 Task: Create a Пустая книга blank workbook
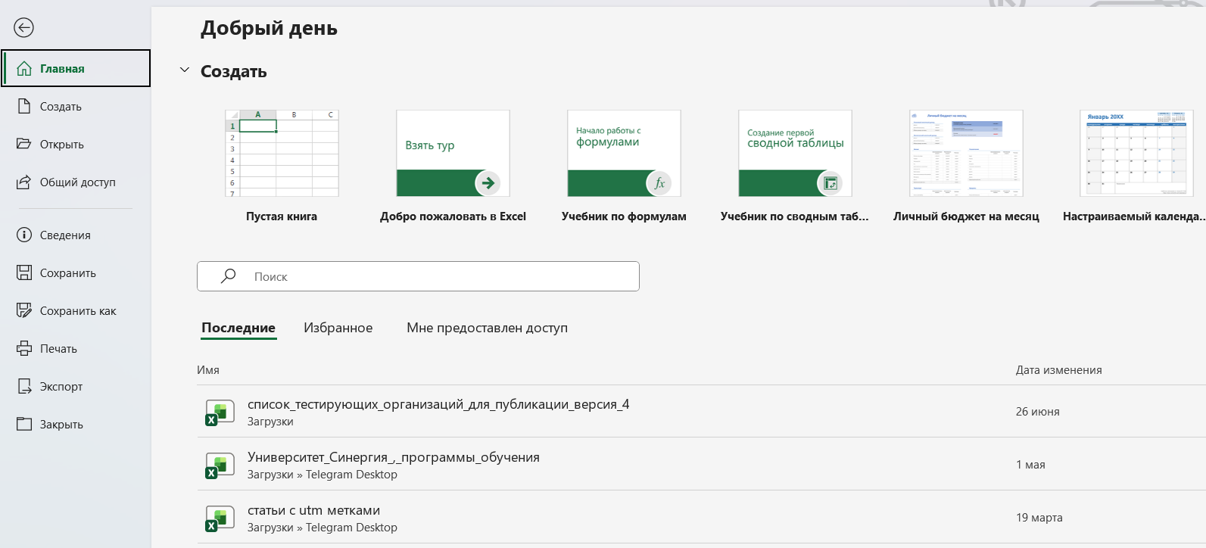(x=282, y=166)
